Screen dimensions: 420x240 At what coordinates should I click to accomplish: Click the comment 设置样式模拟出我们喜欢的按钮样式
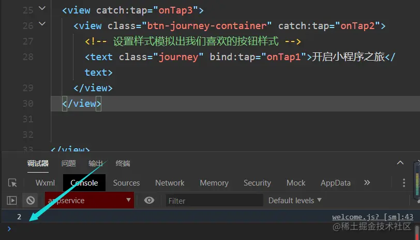click(196, 41)
